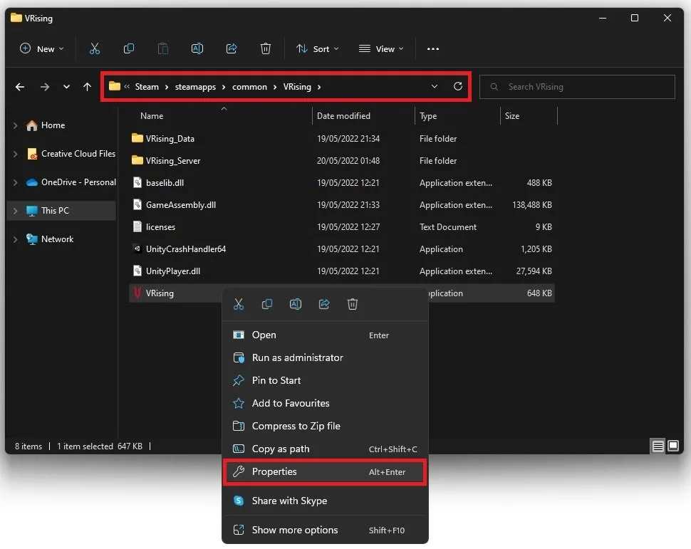
Task: Open Properties from the context menu
Action: click(325, 472)
